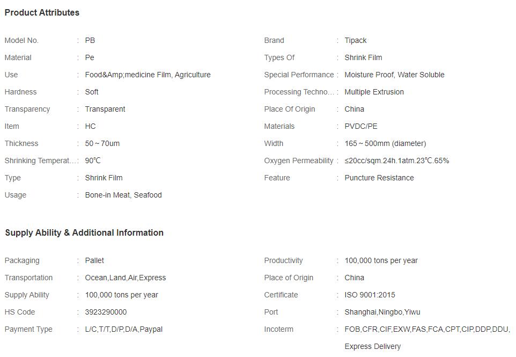Click the Product Attributes heading
The height and width of the screenshot is (357, 516).
[x=42, y=12]
